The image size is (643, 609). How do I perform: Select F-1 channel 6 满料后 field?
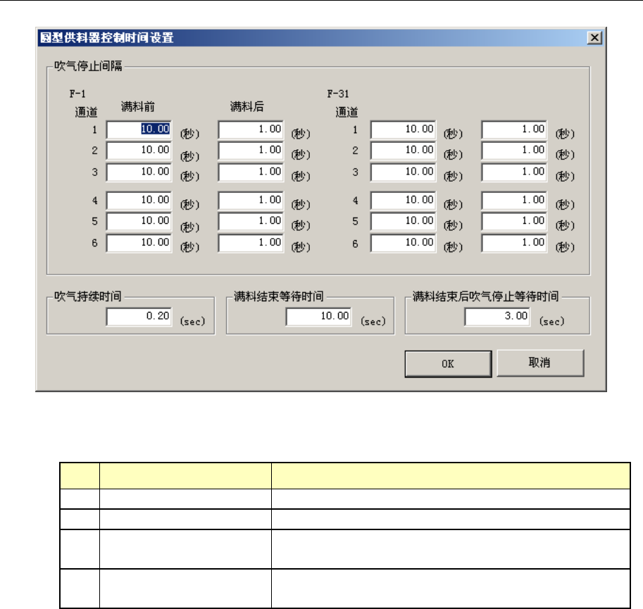point(251,243)
